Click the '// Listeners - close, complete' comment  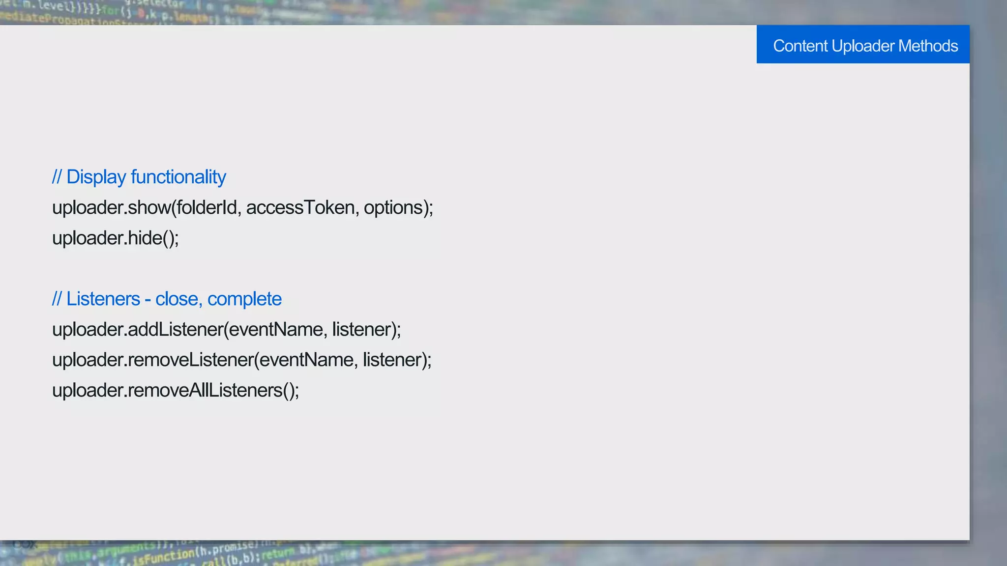[167, 299]
